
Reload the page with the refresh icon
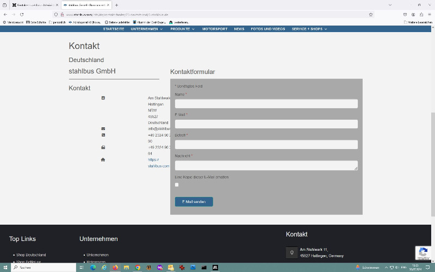[x=22, y=15]
